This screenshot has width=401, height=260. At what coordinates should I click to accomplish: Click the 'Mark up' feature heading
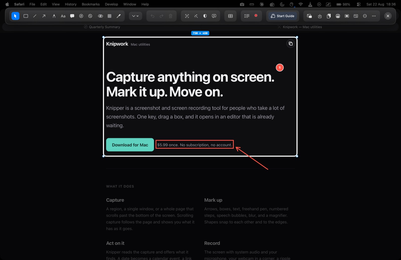coord(213,200)
